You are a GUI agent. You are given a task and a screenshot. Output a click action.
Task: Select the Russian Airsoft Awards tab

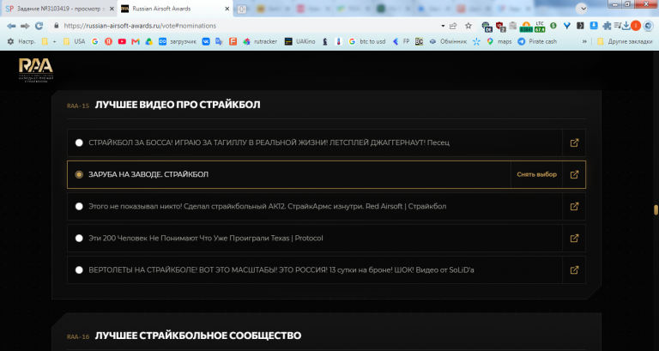tap(175, 9)
